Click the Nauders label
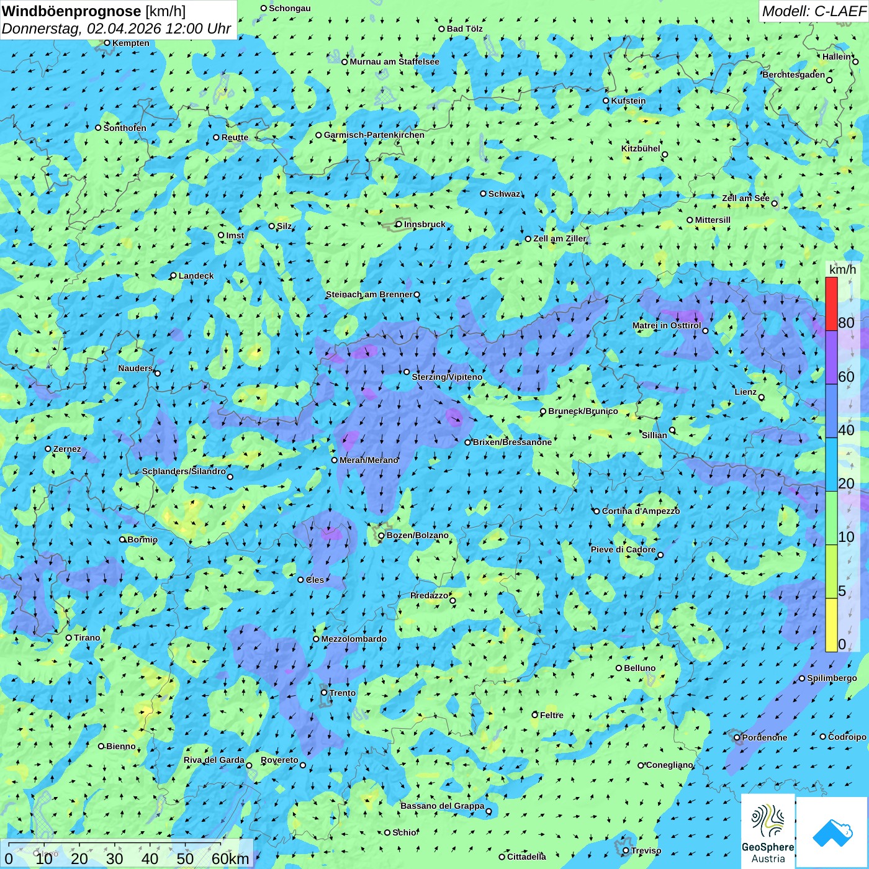Screen dimensions: 869x869 point(135,368)
